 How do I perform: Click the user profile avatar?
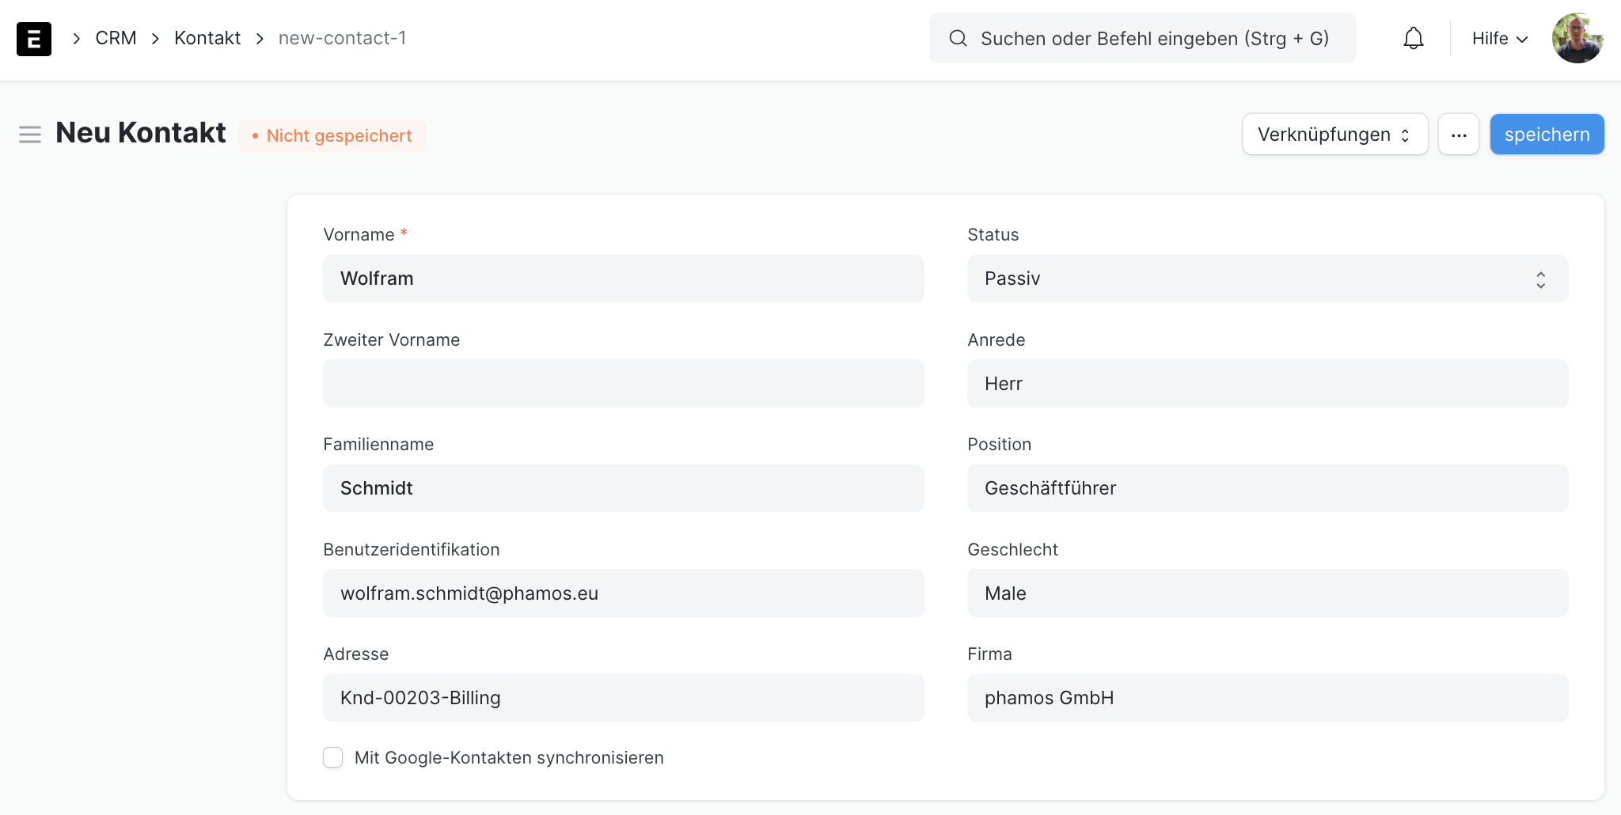coord(1577,39)
